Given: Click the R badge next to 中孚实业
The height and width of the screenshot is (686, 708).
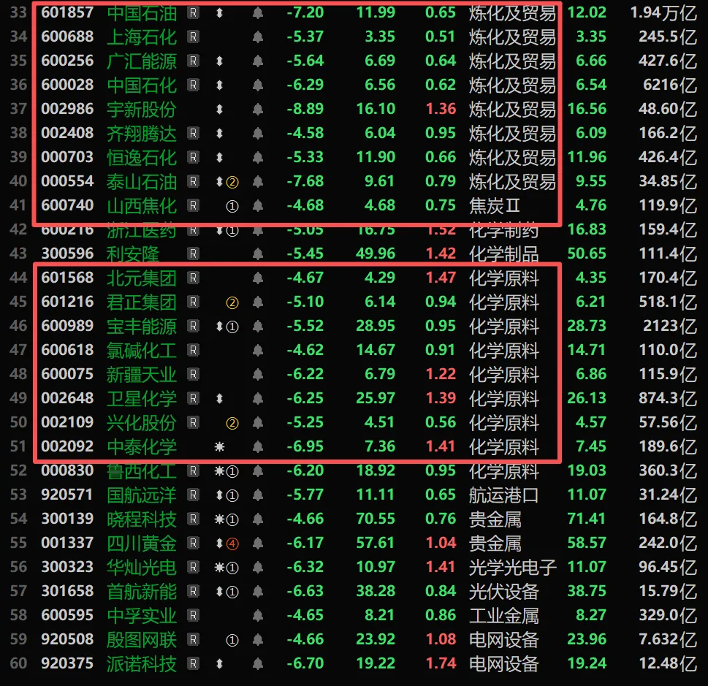Looking at the screenshot, I should tap(193, 616).
